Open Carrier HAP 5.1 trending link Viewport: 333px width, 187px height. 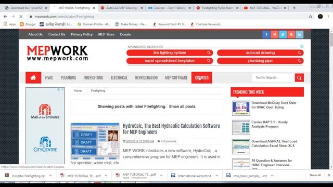(x=270, y=124)
